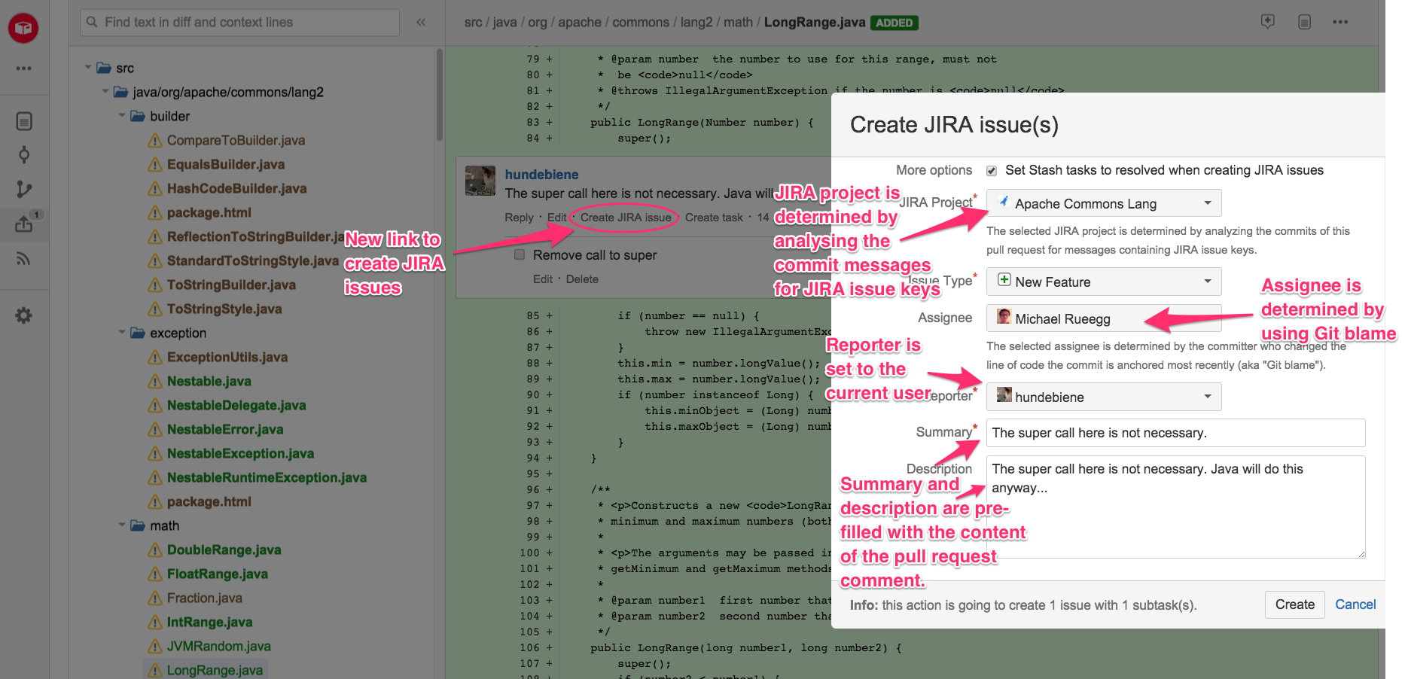Click Edit under the Remove call task
This screenshot has width=1405, height=679.
543,279
